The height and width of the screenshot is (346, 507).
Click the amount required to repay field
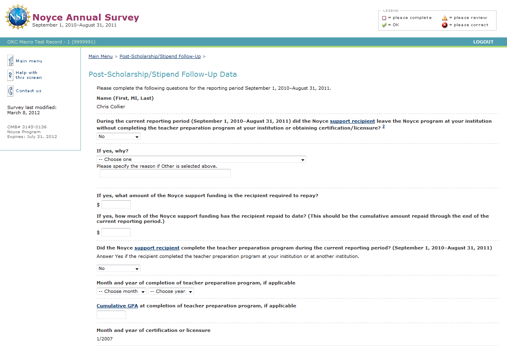click(116, 205)
